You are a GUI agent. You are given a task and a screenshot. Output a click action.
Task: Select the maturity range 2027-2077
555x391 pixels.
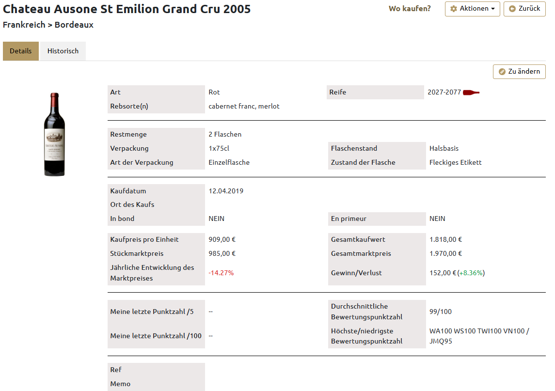tap(444, 93)
